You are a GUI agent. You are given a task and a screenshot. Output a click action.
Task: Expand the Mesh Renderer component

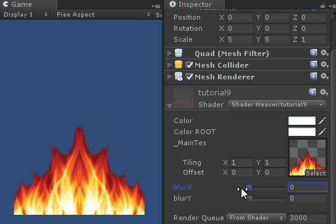[169, 76]
